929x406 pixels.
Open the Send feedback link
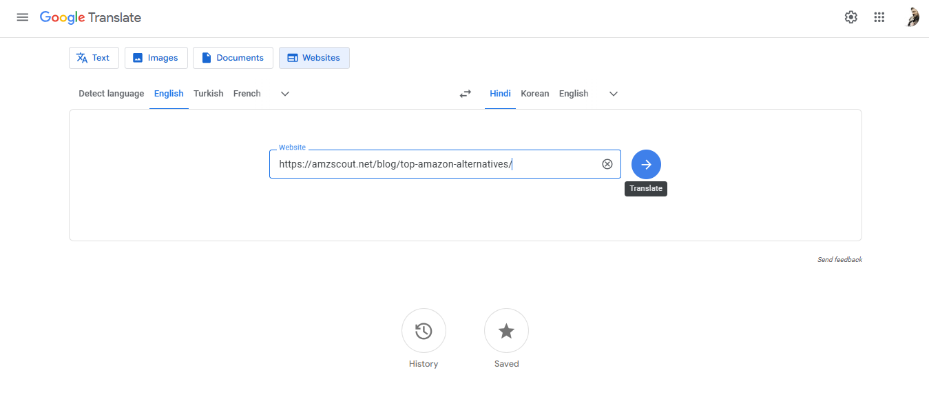point(839,259)
